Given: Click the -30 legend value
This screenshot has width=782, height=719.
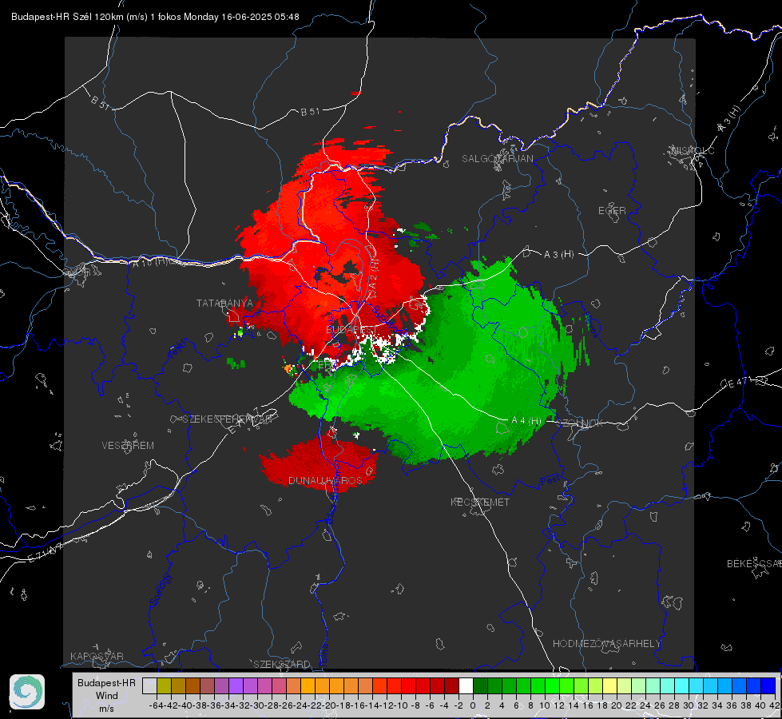Looking at the screenshot, I should [257, 705].
